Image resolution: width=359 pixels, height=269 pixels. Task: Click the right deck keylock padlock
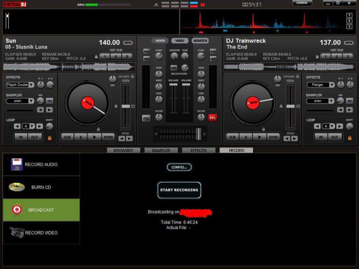pos(298,76)
